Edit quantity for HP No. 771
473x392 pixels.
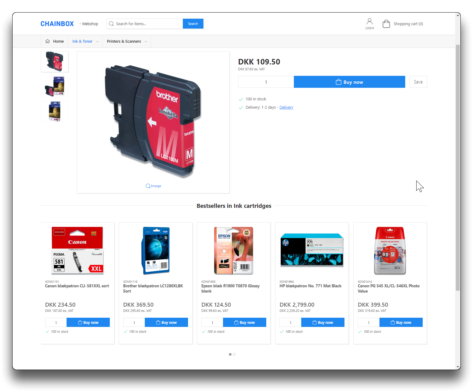click(290, 322)
